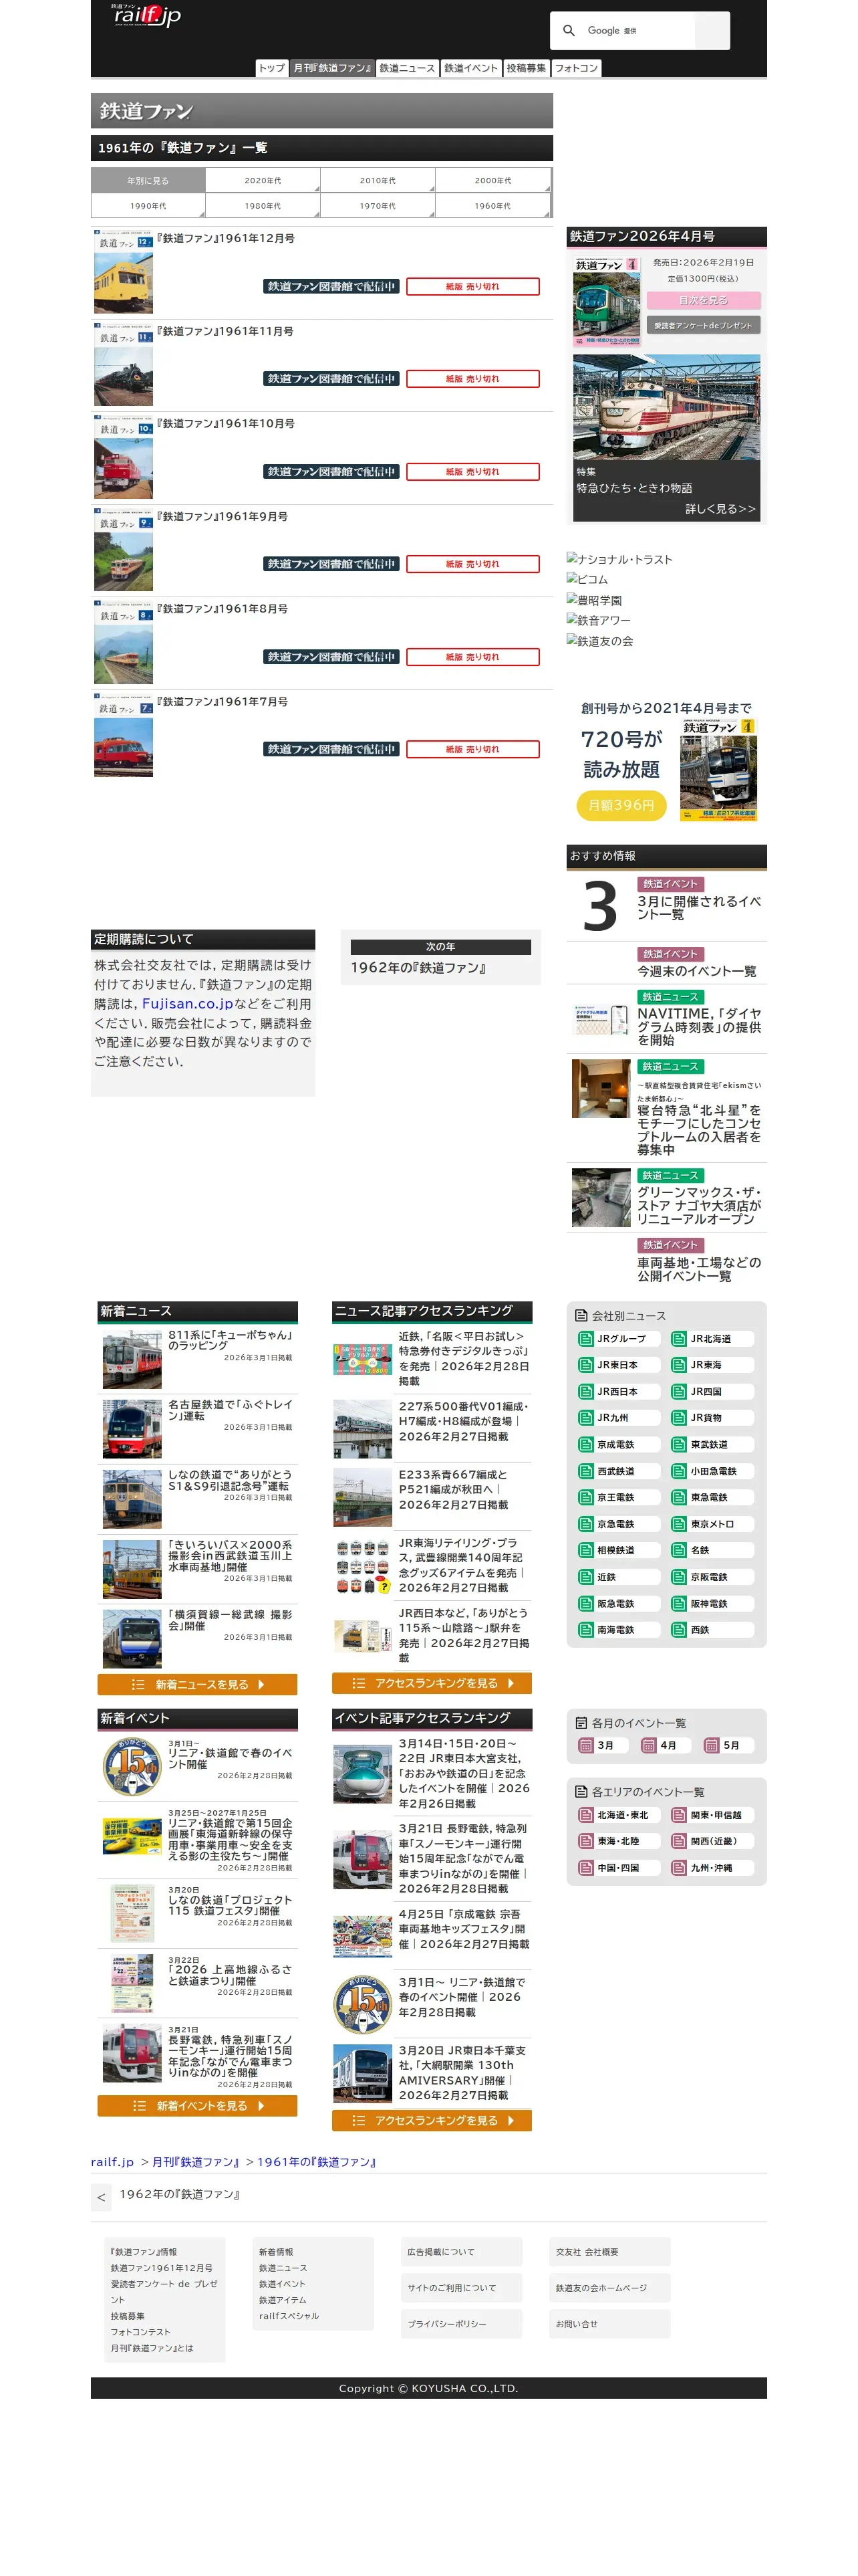This screenshot has height=2576, width=858.
Task: Open the 1961年11月号 cover thumbnail
Action: click(124, 364)
